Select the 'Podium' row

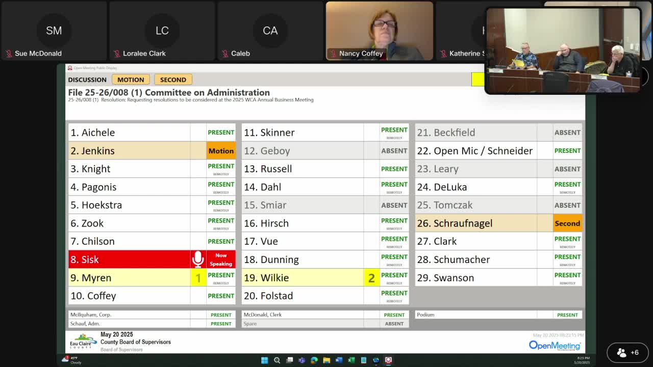tap(498, 315)
